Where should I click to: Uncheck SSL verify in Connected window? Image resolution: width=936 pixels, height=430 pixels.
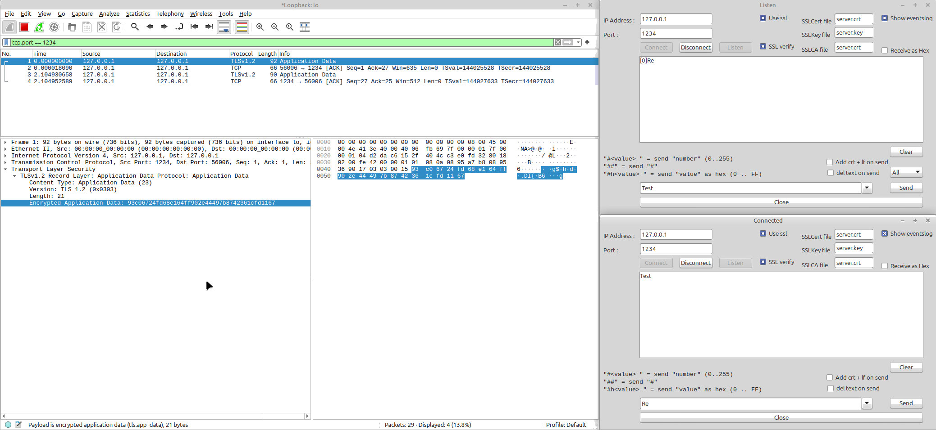(x=763, y=262)
